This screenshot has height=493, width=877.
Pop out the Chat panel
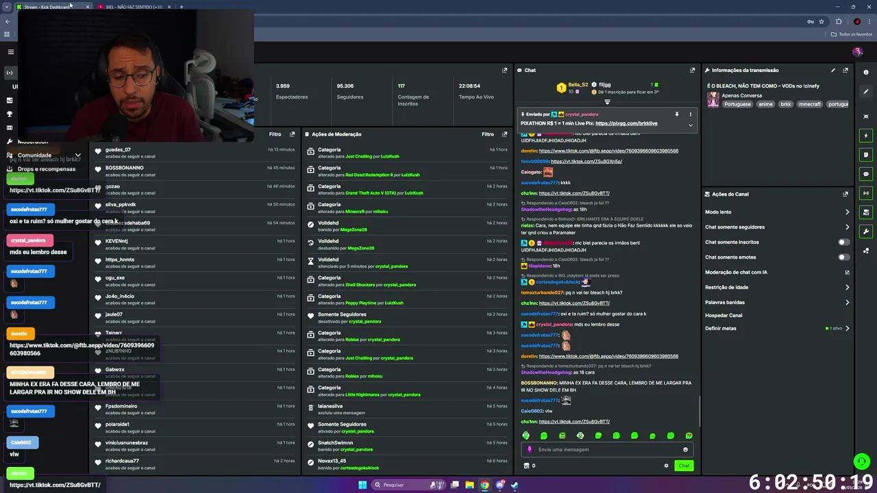tap(692, 70)
